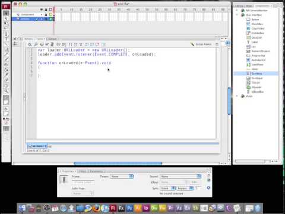Screen dimensions: 285x214
Task: Select the Zoom magnifier tool in toolbox
Action: (x=6, y=91)
